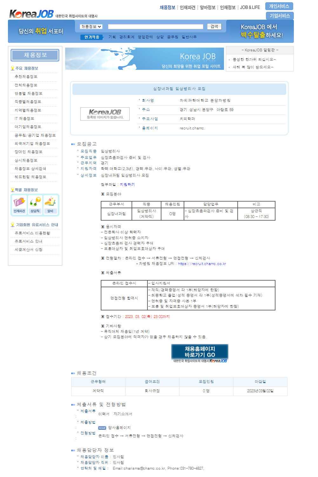Open 외국계기업 채용정보 in the sidebar
Image resolution: width=318 pixels, height=477 pixels.
pos(32,143)
